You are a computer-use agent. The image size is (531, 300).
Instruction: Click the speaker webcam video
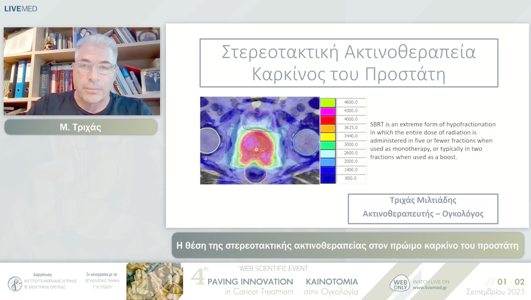pyautogui.click(x=82, y=71)
